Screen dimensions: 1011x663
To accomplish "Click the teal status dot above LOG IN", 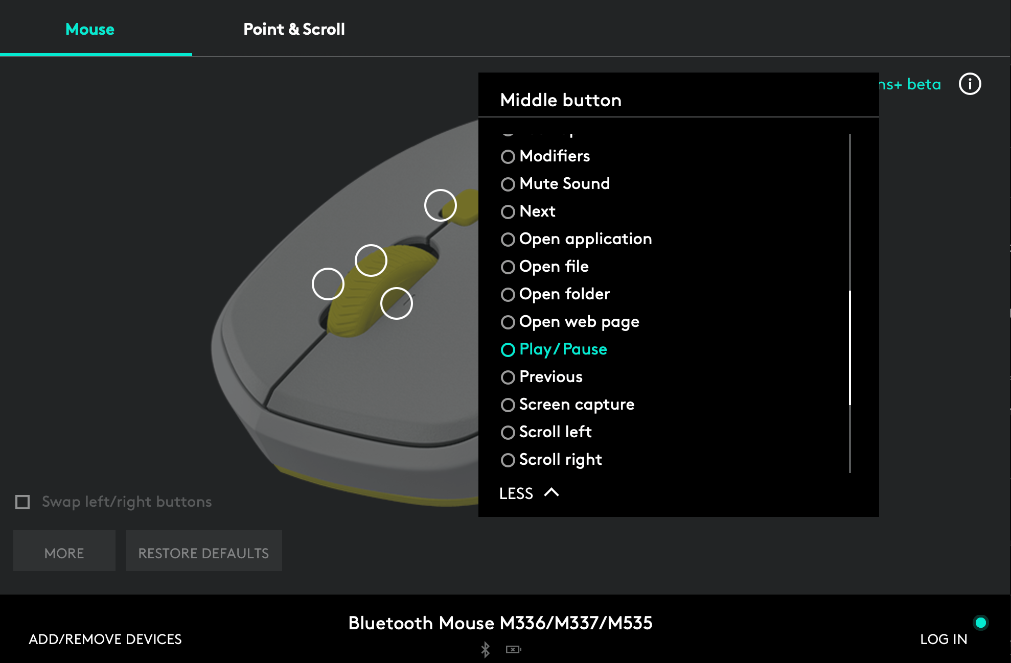I will pyautogui.click(x=980, y=622).
